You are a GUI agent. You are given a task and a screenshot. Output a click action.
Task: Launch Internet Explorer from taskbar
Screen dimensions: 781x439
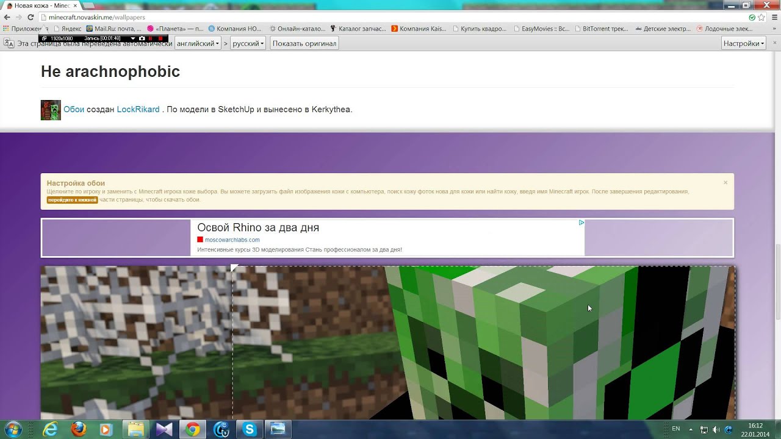pyautogui.click(x=50, y=429)
